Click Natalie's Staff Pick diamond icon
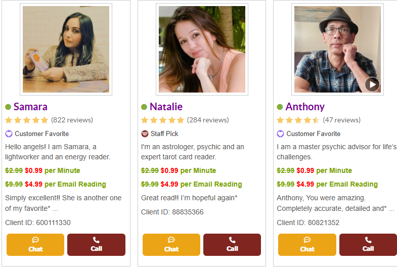Image resolution: width=397 pixels, height=267 pixels. pos(145,134)
